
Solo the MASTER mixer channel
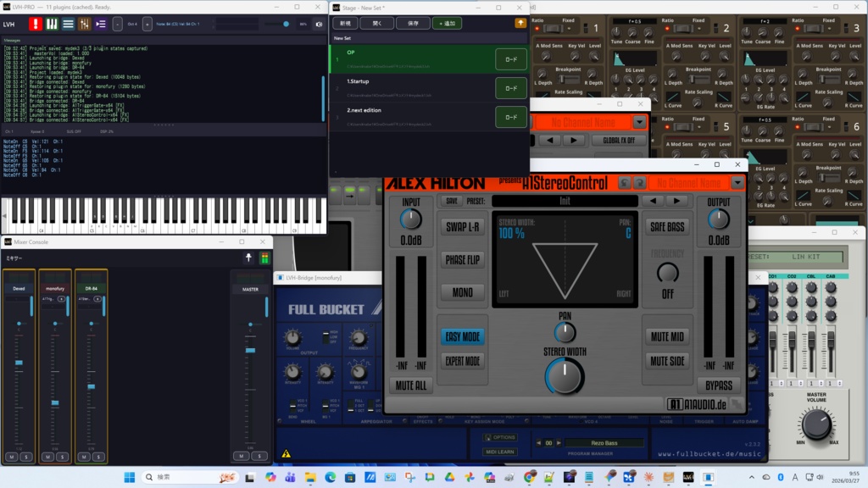tap(259, 457)
